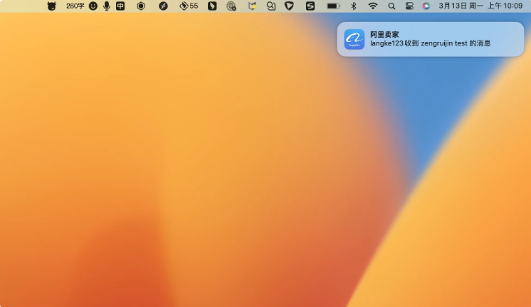
Task: Open Spotlight search magnifier
Action: pos(392,6)
